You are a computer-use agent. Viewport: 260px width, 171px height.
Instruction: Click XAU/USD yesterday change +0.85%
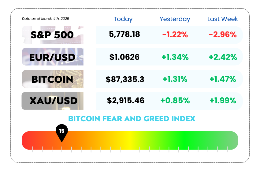click(x=175, y=100)
